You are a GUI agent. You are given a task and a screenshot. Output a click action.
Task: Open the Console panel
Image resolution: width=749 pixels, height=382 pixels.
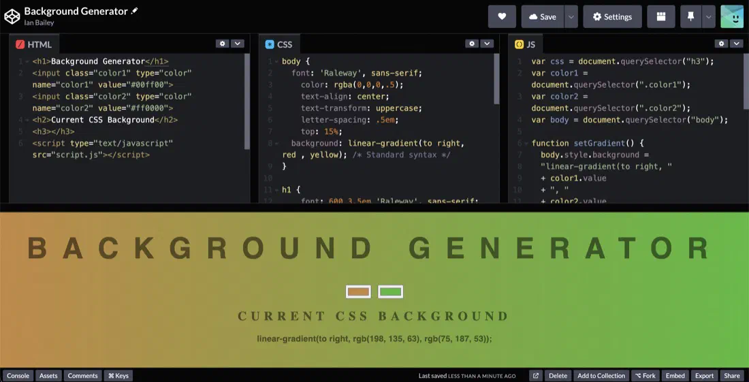coord(18,376)
